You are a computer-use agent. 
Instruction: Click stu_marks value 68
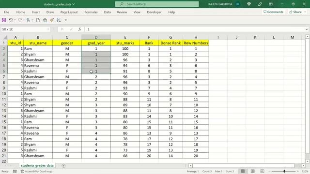[125, 156]
